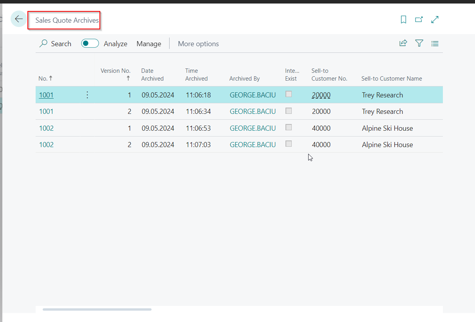Check Interactions Exist for quote 1001 version 2

[x=289, y=111]
